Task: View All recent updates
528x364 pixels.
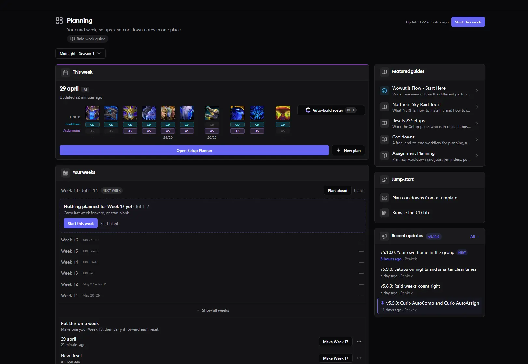Action: pos(475,237)
